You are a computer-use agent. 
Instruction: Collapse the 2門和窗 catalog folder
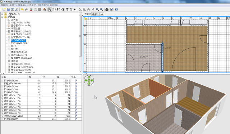[x=2, y=17]
